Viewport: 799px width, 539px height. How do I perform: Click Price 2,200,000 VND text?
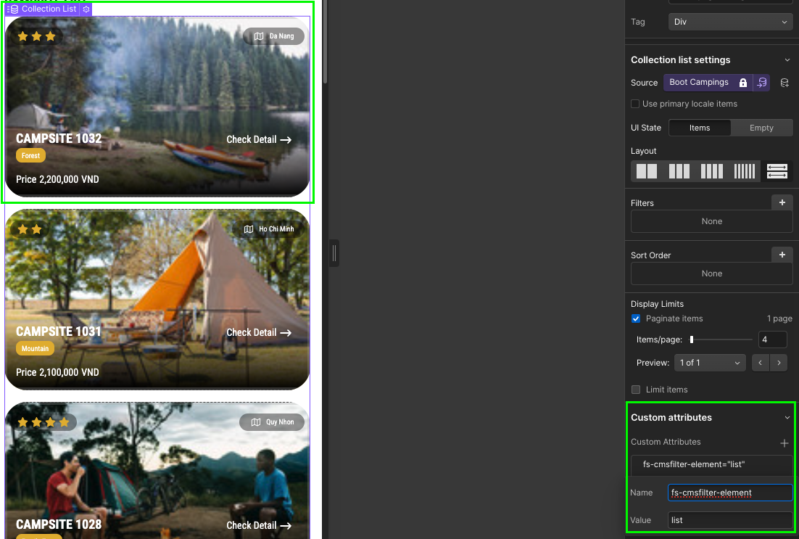point(57,179)
